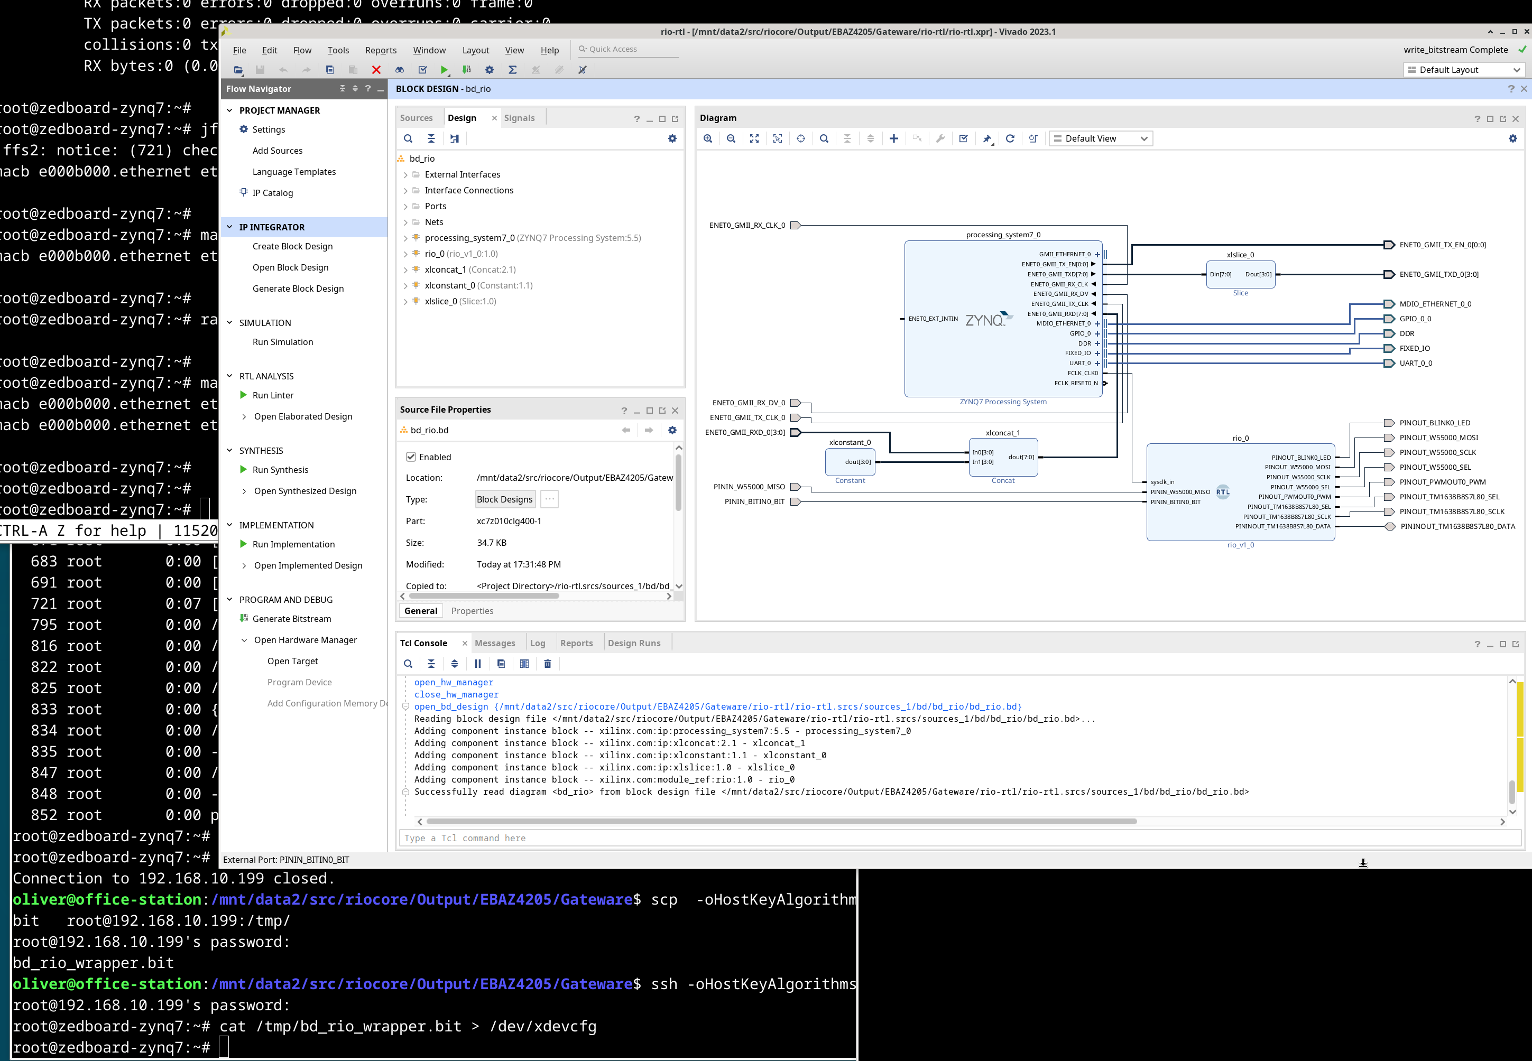This screenshot has height=1061, width=1532.
Task: Click the Run Linter item
Action: pos(273,396)
